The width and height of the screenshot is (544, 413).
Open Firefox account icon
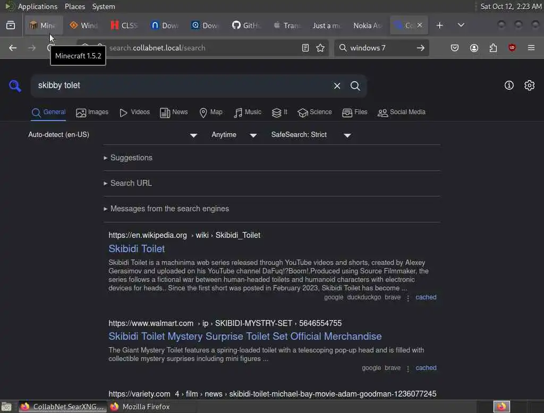(474, 48)
